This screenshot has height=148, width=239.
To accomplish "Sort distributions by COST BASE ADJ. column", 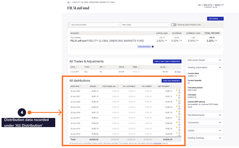I will click(110, 86).
